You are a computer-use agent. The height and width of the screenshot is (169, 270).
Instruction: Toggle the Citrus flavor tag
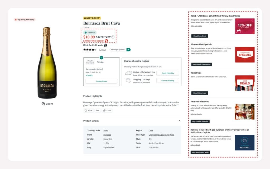pos(107,110)
